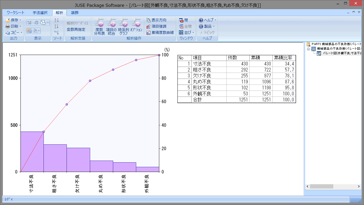
Task: Click the 粗さ不良 bar in chart
Action: click(55, 158)
